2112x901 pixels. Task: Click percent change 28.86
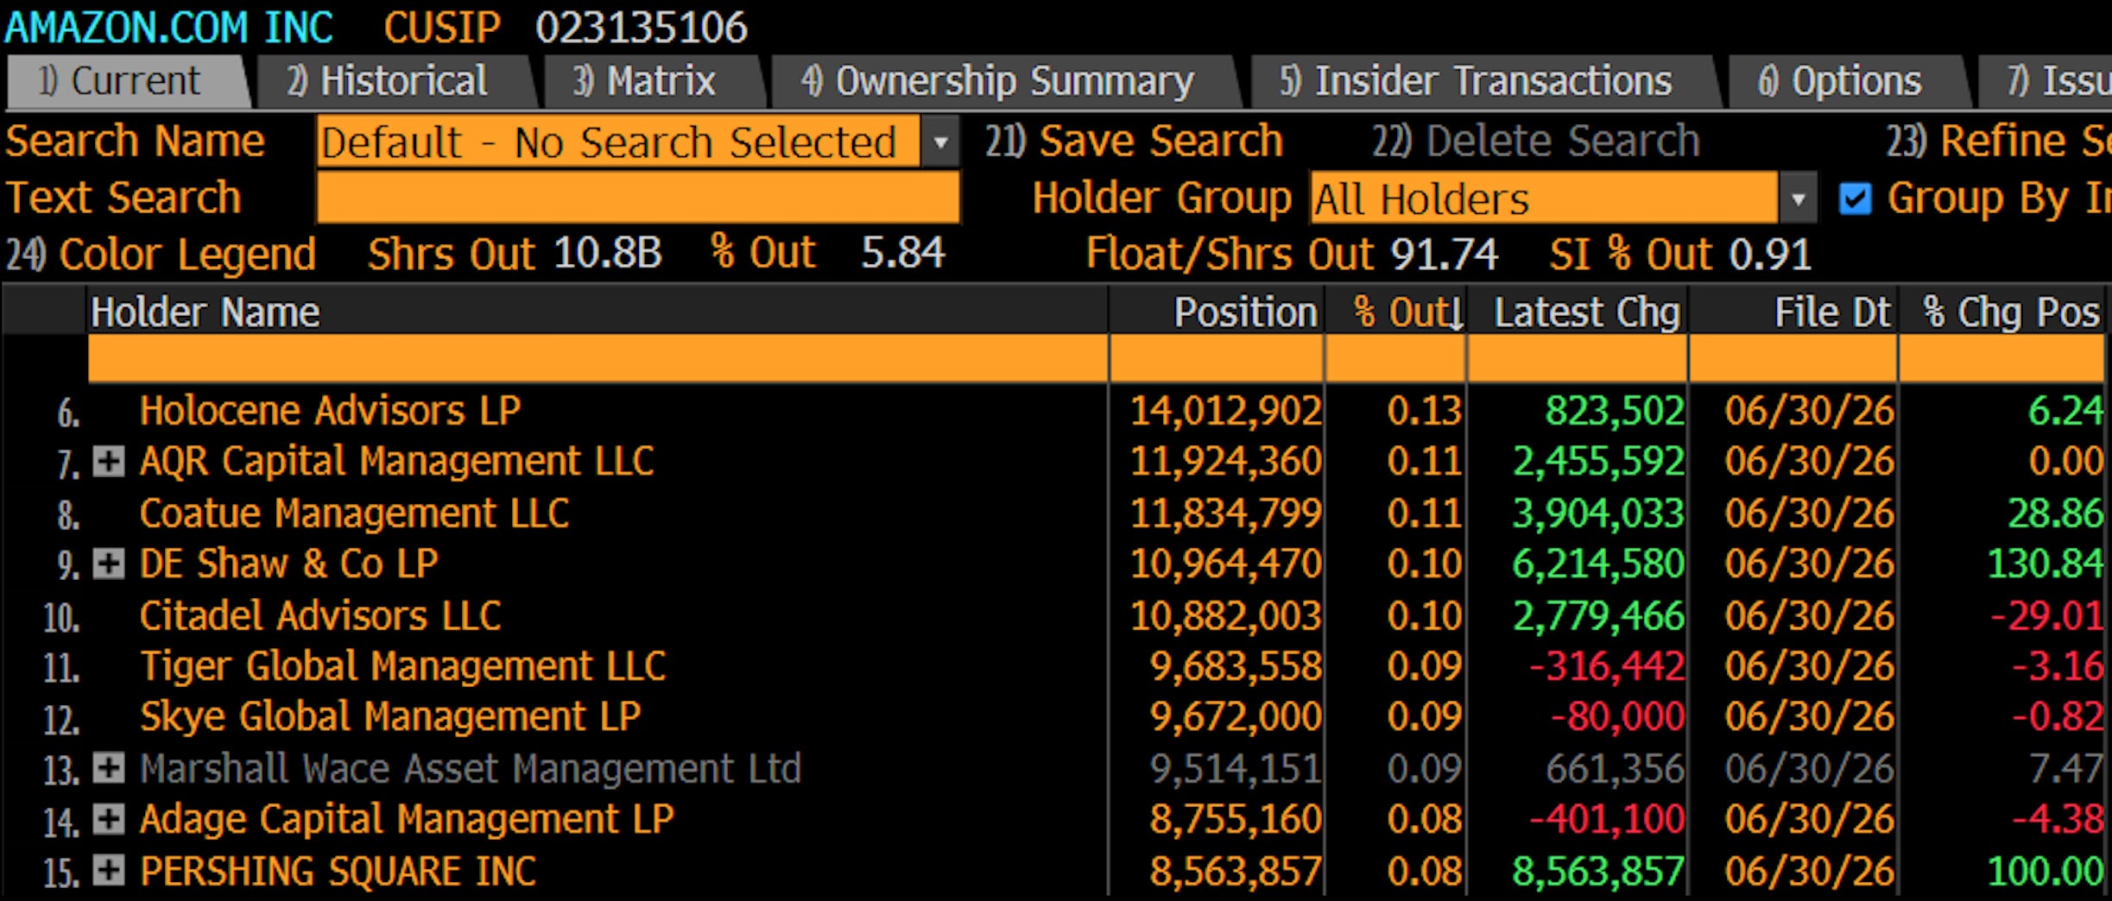coord(2055,514)
